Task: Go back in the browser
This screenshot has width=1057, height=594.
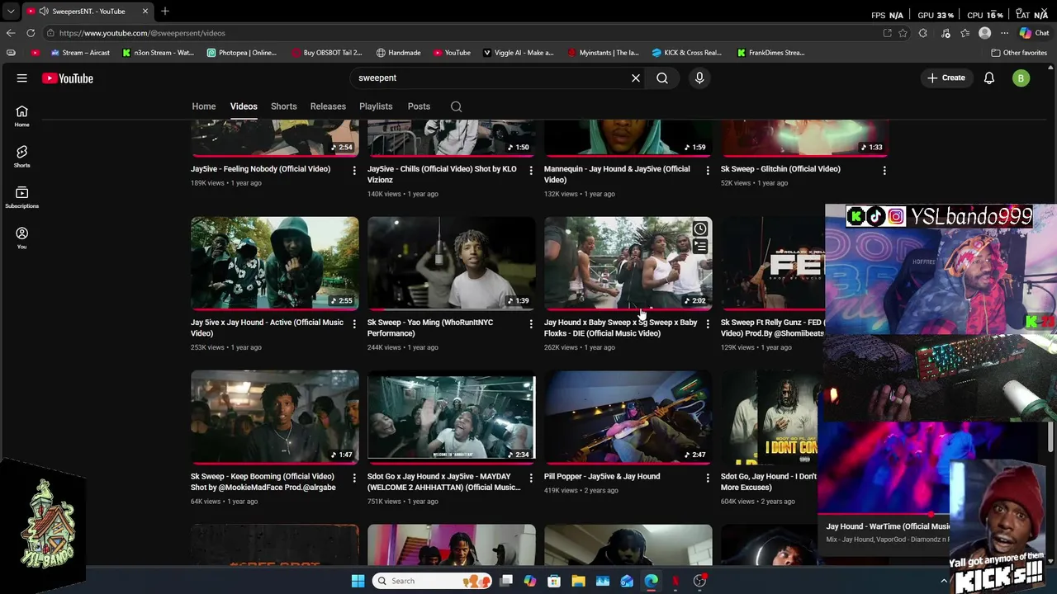Action: pyautogui.click(x=11, y=33)
